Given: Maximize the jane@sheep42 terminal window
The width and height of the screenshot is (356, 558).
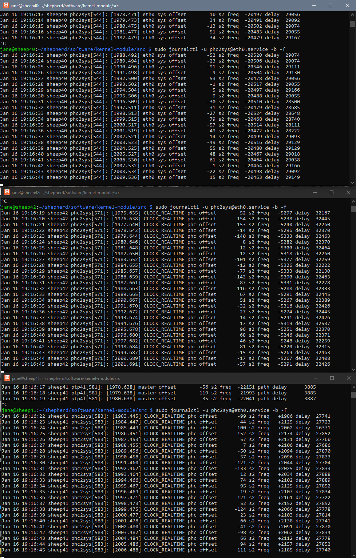Looking at the screenshot, I should point(332,192).
